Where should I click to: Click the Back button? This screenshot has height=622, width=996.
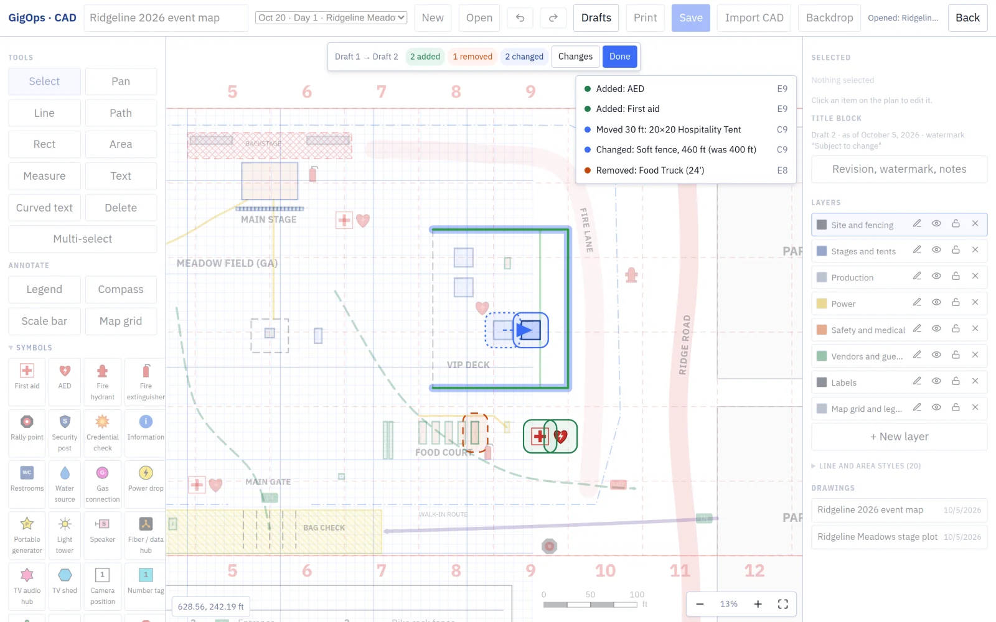tap(967, 18)
